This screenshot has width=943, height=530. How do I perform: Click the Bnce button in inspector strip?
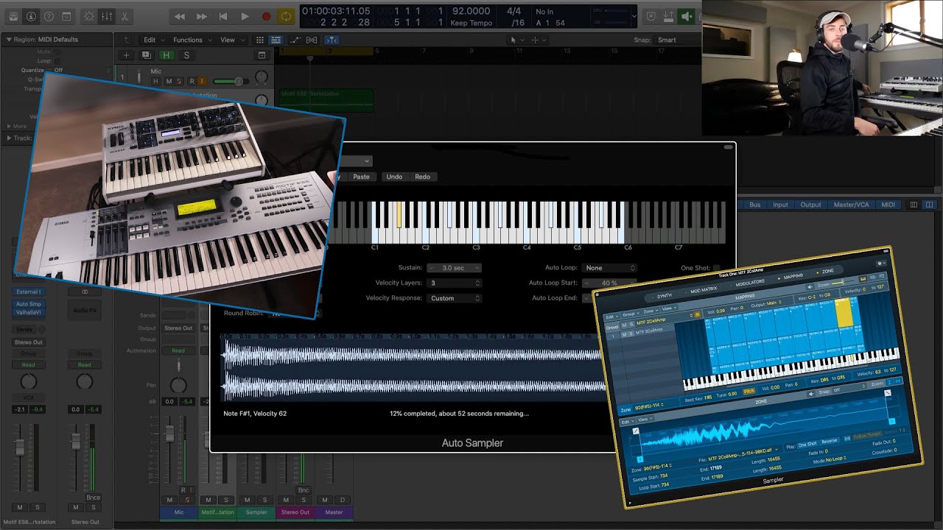93,498
